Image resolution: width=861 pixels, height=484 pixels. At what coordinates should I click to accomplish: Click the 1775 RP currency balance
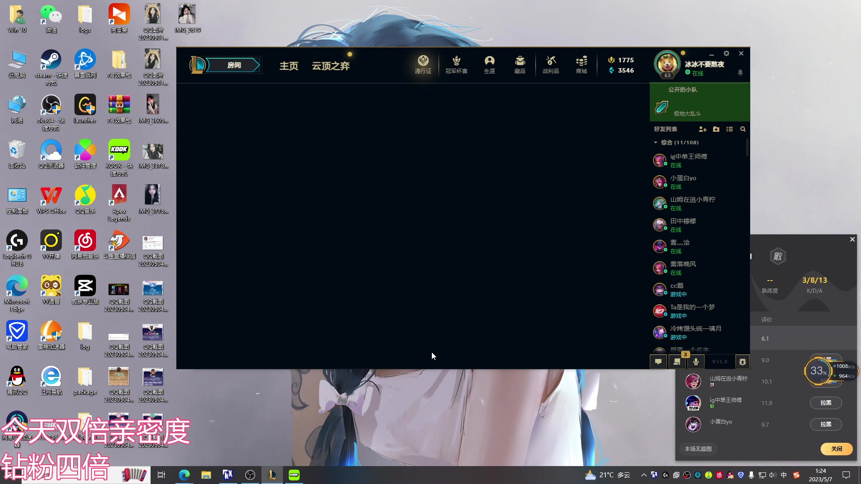pyautogui.click(x=621, y=60)
